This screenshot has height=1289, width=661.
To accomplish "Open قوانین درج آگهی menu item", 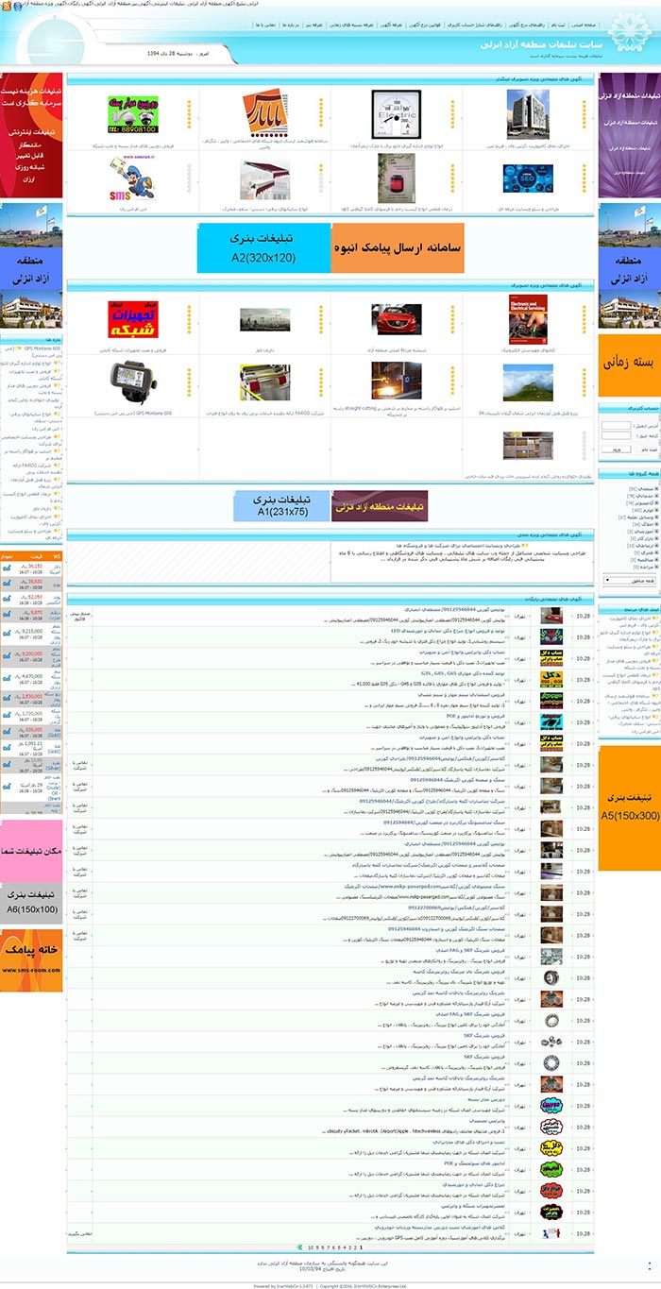I will [x=426, y=25].
